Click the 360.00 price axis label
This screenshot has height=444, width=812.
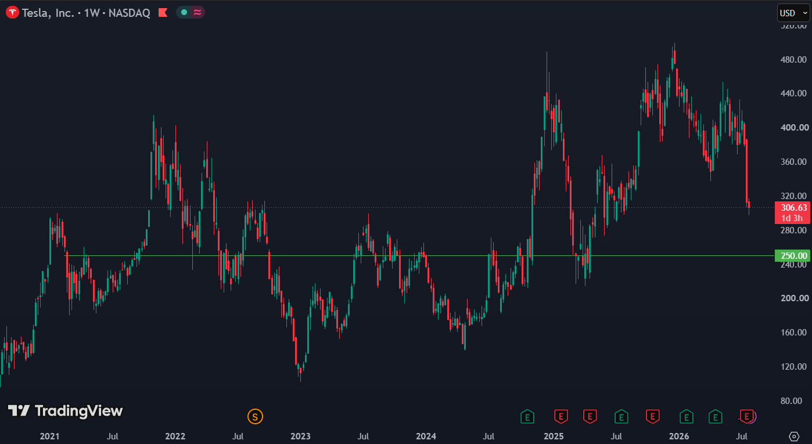click(x=794, y=162)
